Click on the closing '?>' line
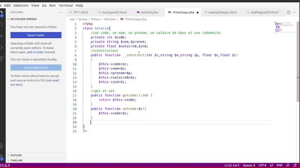Screen dimensions: 300x168 (x=85, y=131)
